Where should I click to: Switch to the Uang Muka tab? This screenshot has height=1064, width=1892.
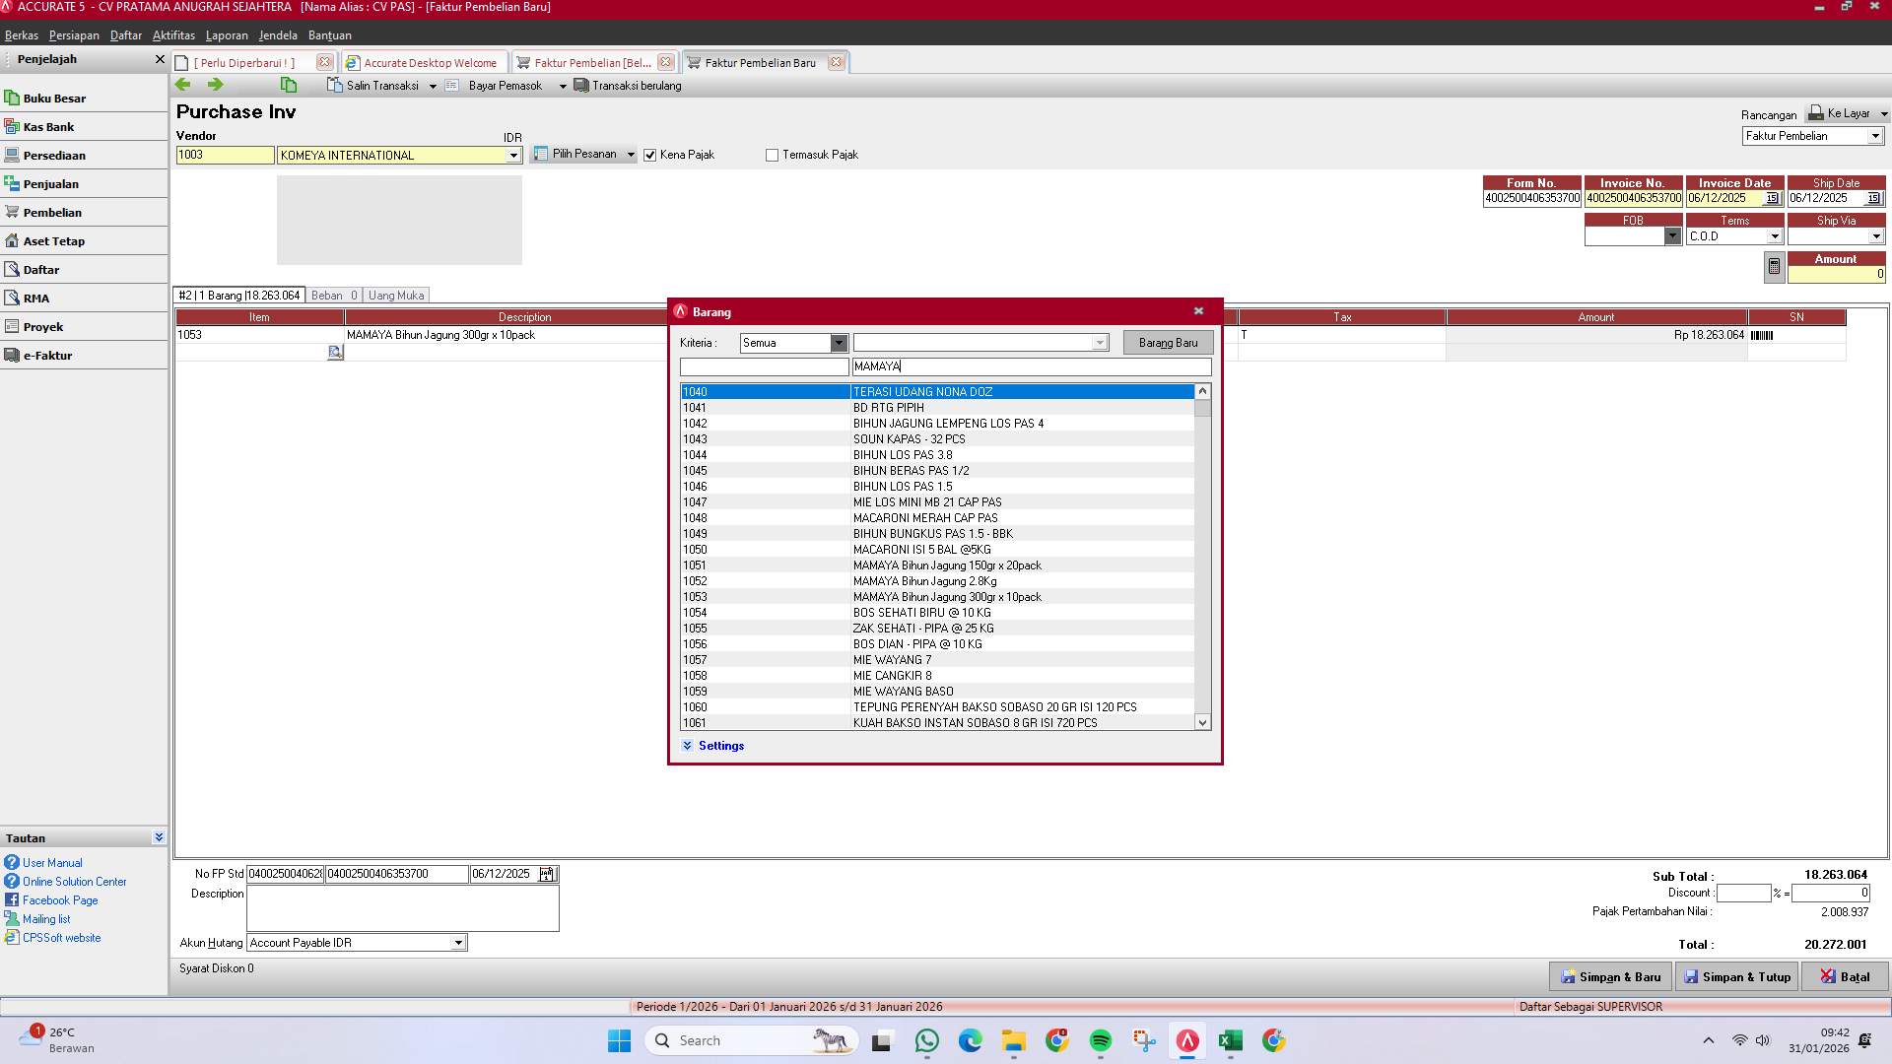[396, 295]
